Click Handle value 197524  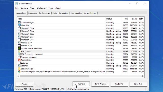[x=134, y=45]
